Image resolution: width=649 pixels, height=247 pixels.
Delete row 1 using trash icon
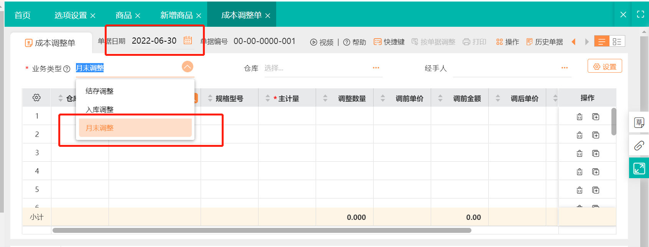(x=579, y=117)
